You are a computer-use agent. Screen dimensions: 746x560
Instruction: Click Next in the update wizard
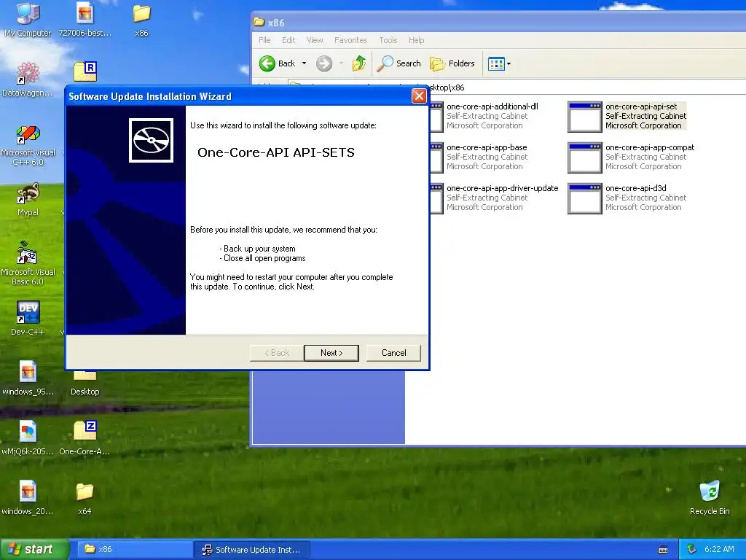click(x=331, y=353)
